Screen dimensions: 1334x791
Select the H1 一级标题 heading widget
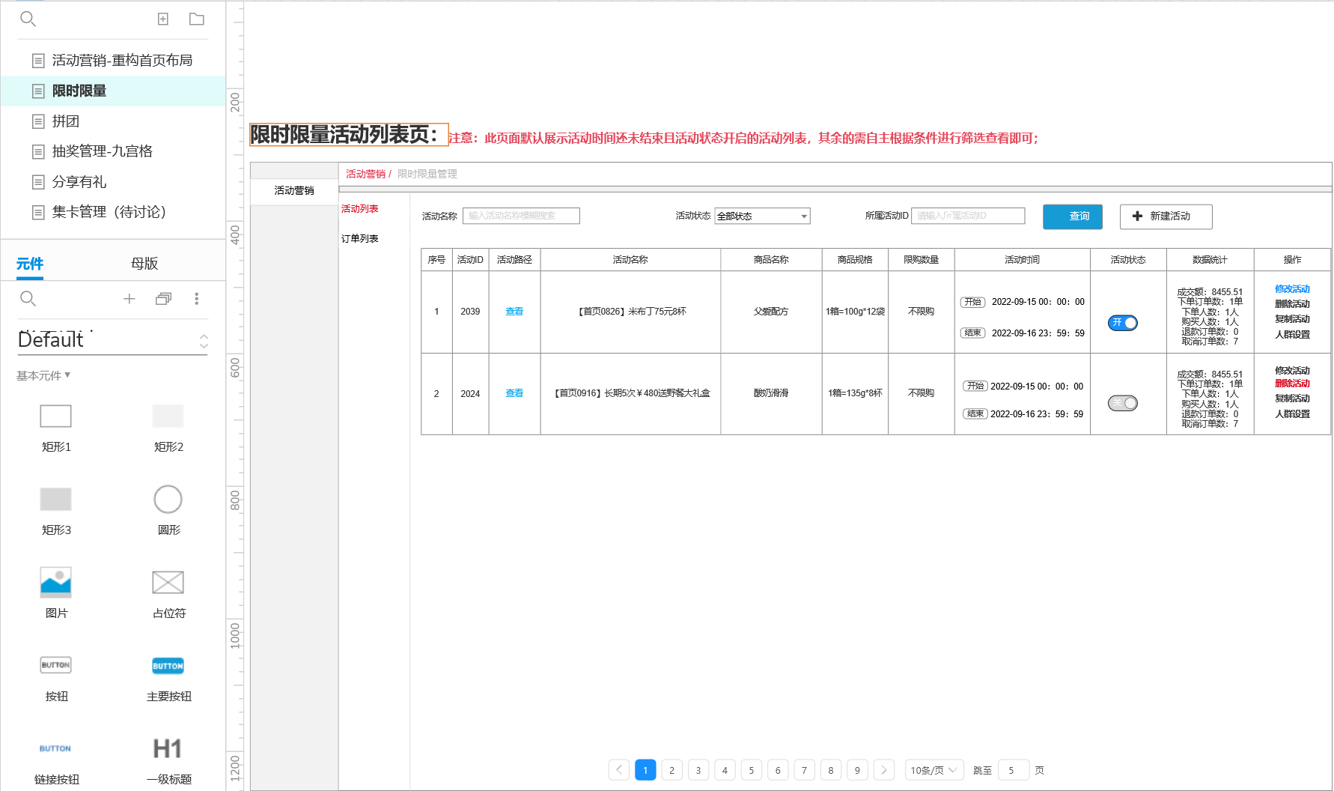[168, 748]
